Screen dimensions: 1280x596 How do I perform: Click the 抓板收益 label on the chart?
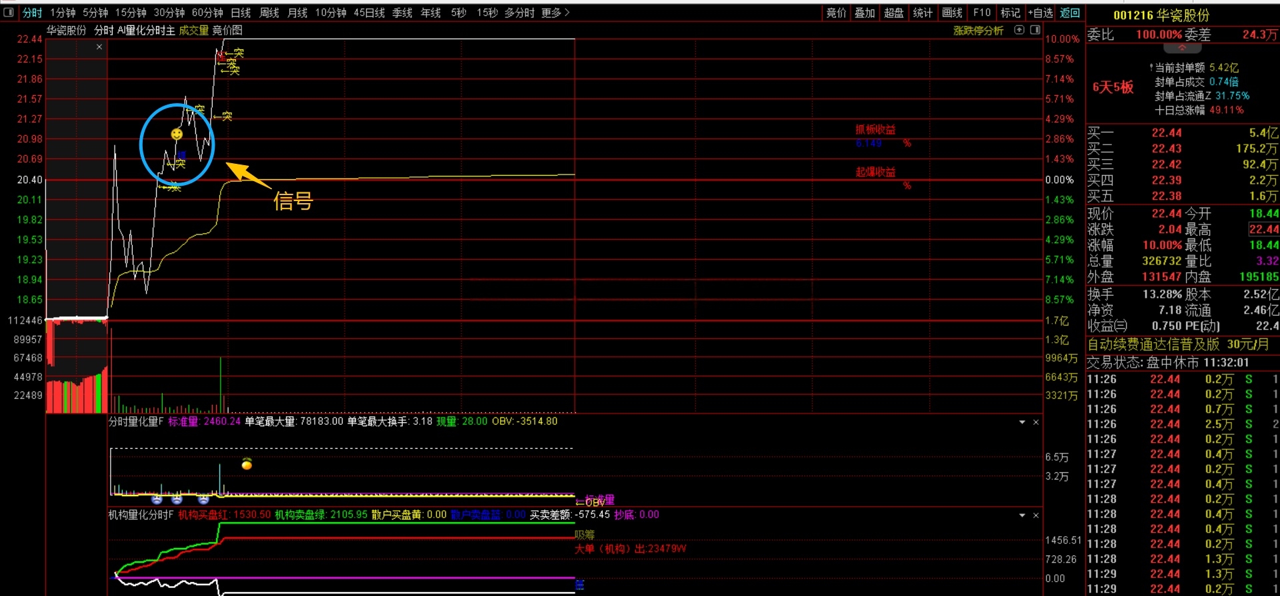tap(875, 130)
